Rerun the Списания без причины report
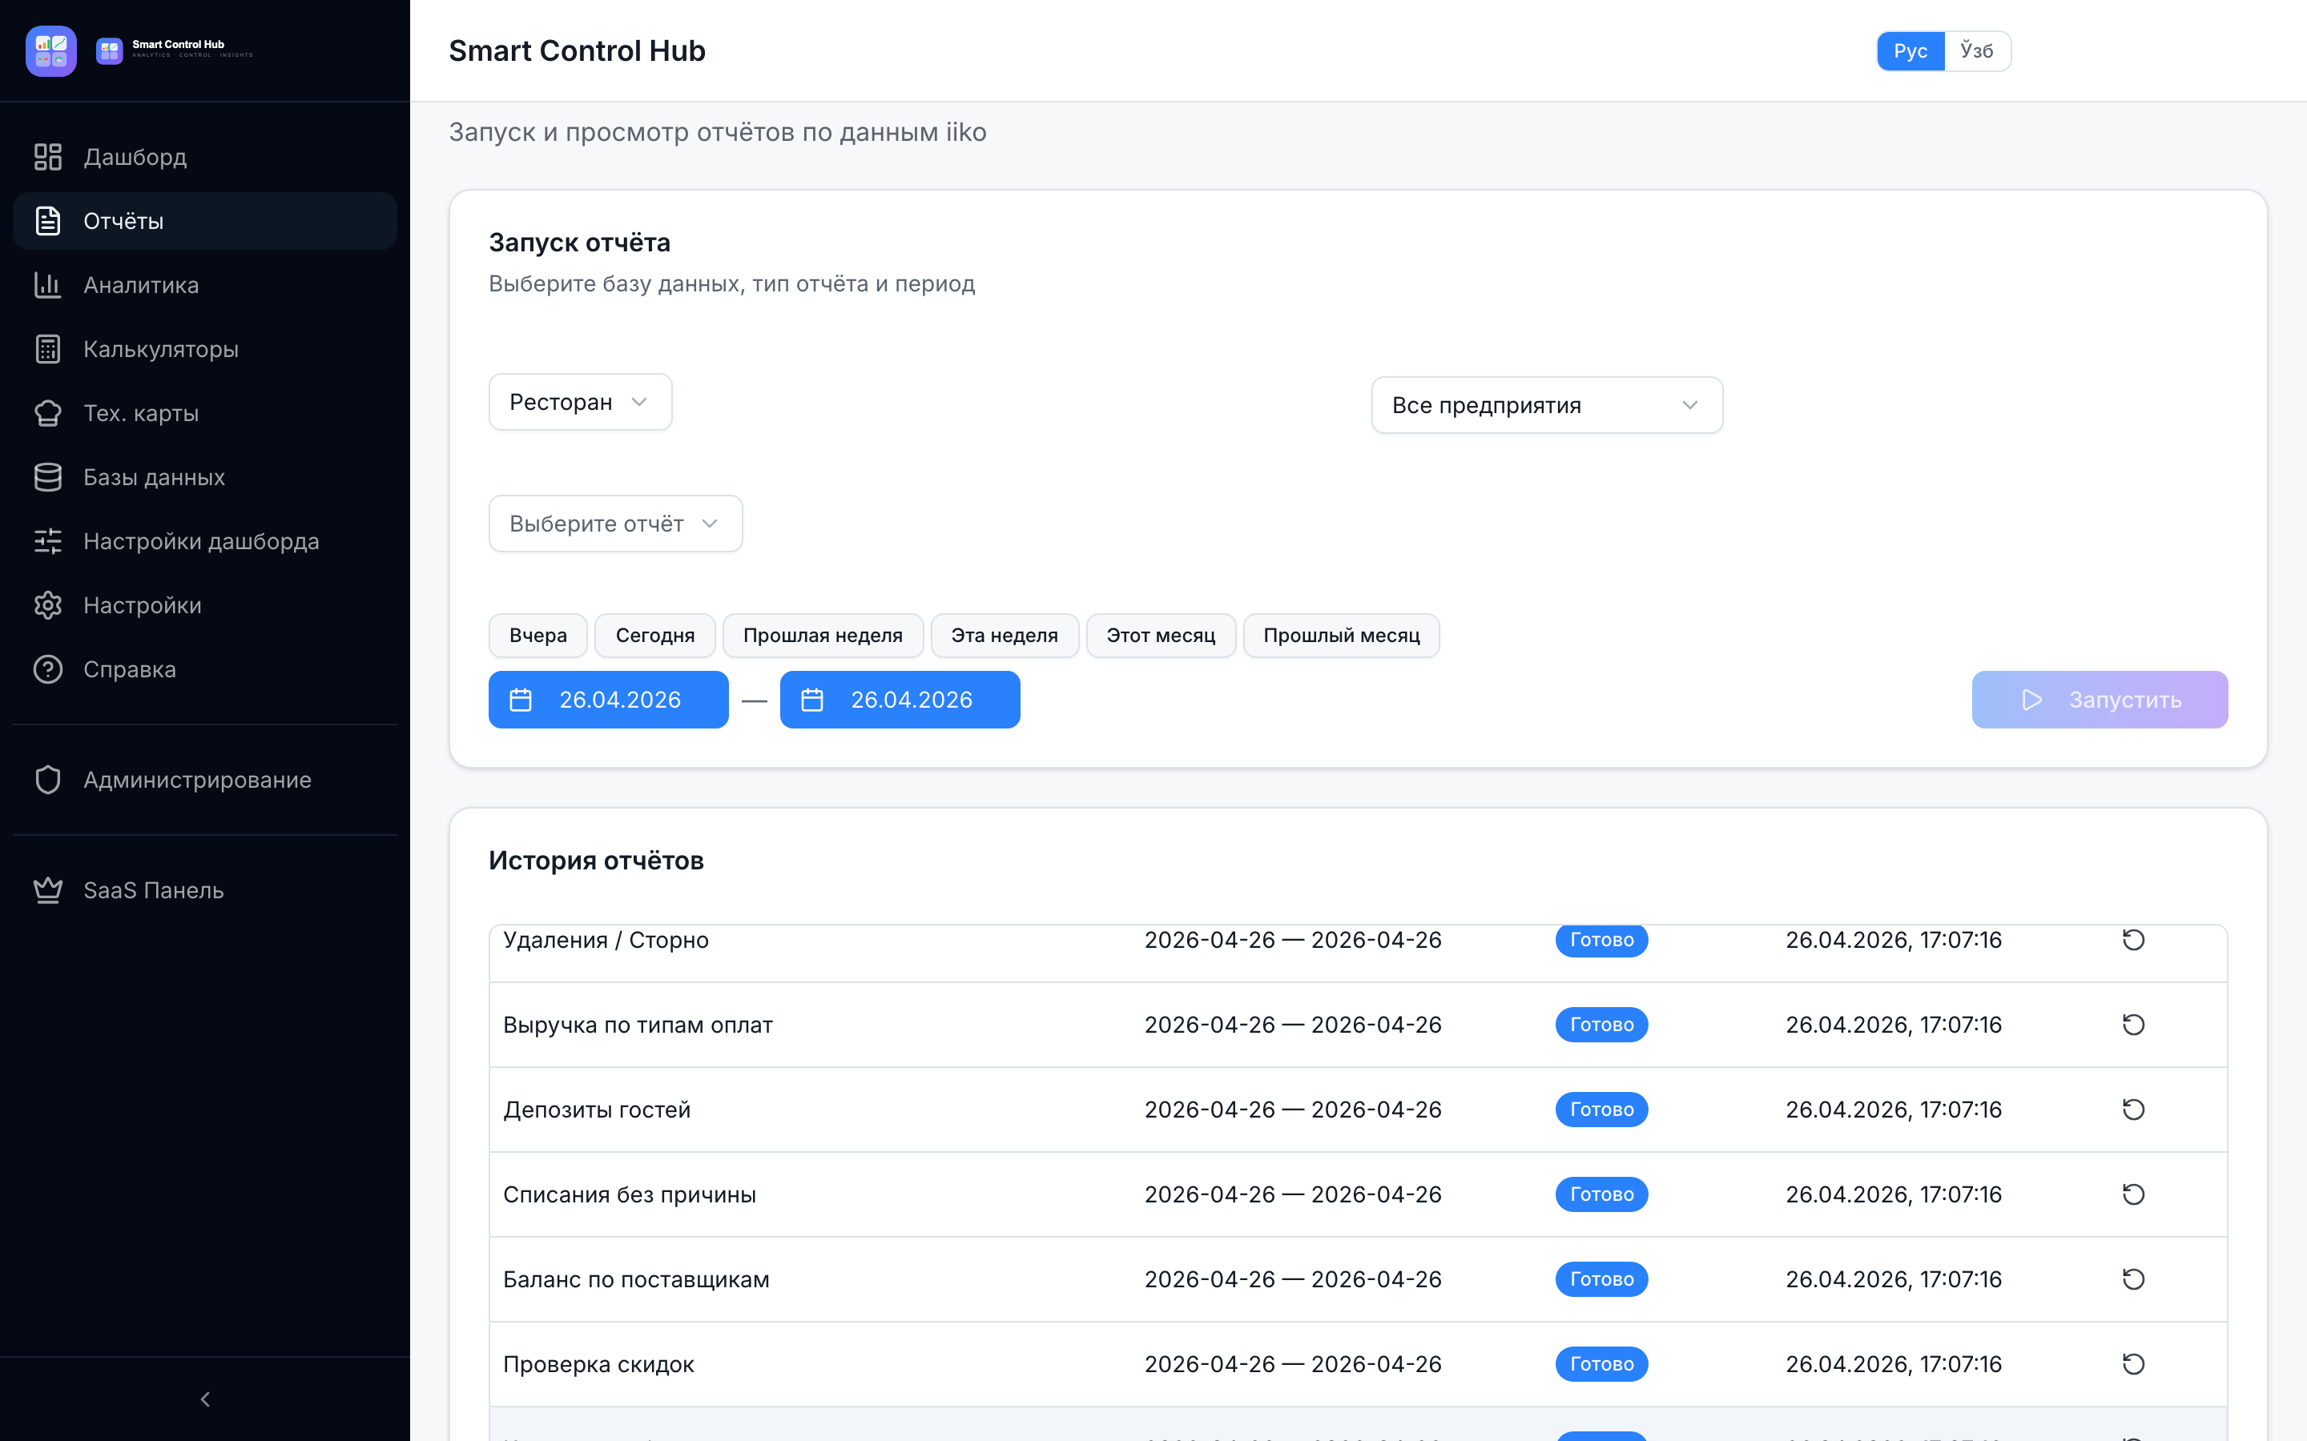 (2133, 1194)
